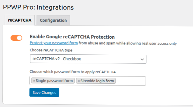Click the 'Single password form' tag text
Image resolution: width=193 pixels, height=107 pixels.
coord(54,81)
